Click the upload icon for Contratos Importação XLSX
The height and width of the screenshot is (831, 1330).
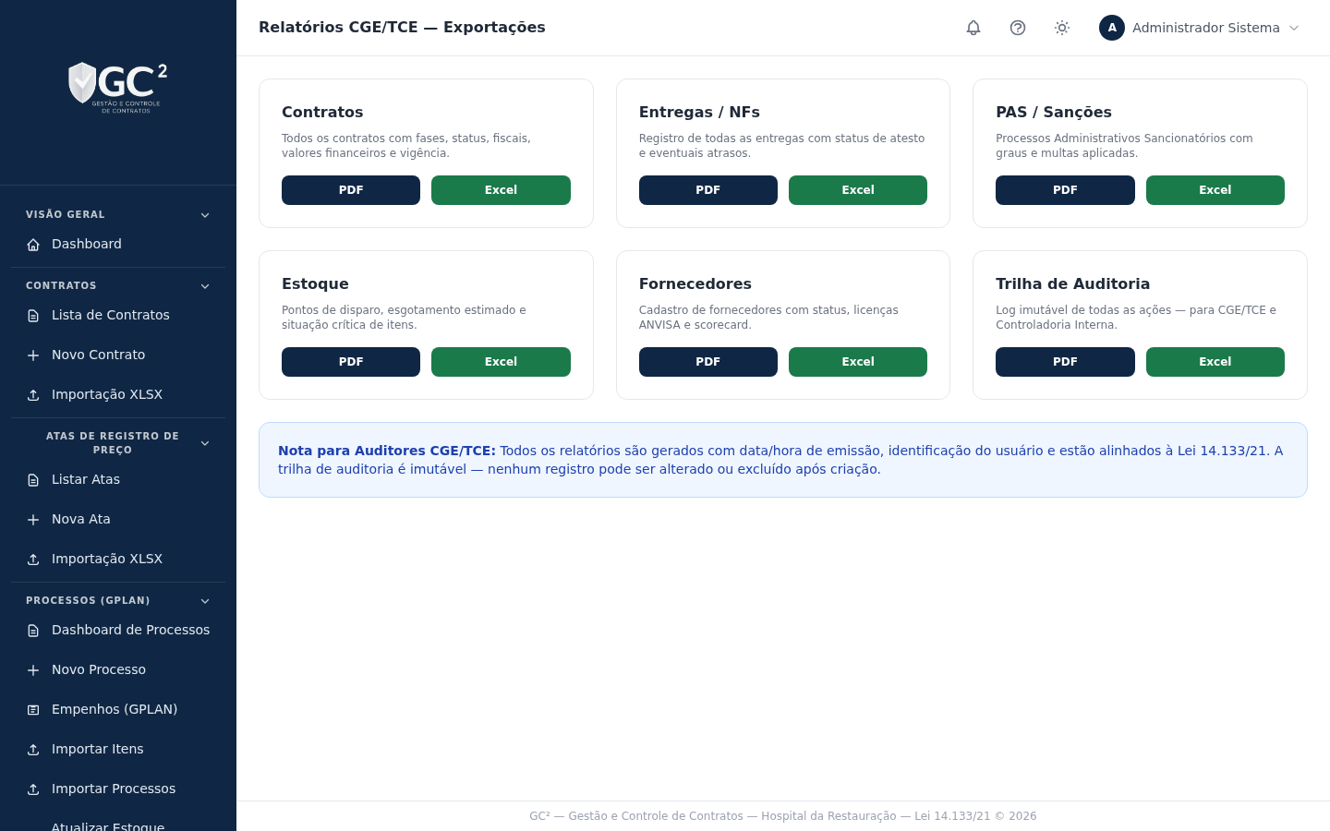(x=33, y=395)
